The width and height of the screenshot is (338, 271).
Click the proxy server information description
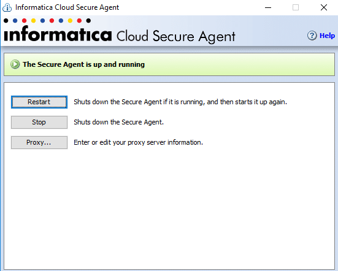pyautogui.click(x=139, y=142)
